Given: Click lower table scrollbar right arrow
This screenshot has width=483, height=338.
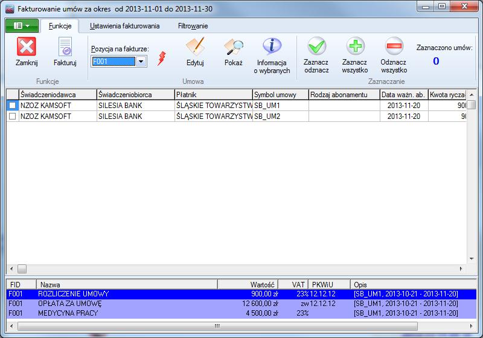Looking at the screenshot, I should tap(472, 326).
